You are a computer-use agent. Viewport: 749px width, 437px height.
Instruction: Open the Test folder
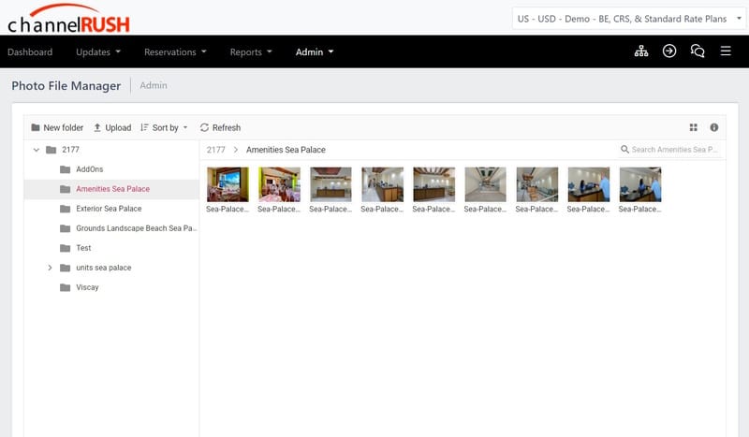click(x=83, y=248)
